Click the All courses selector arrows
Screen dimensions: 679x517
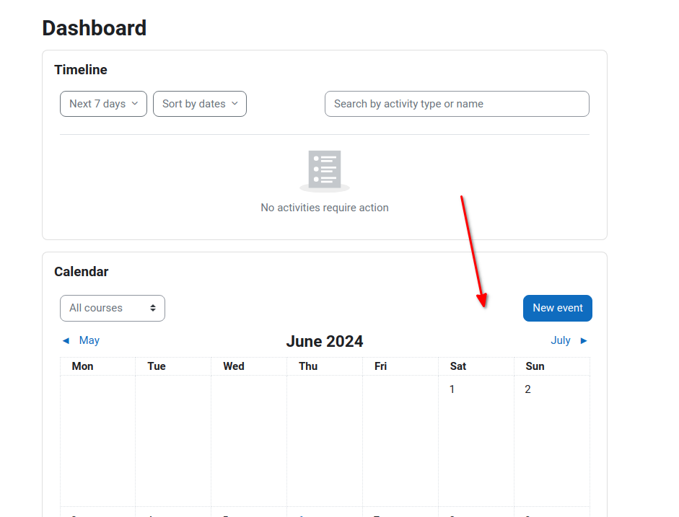[x=153, y=308]
